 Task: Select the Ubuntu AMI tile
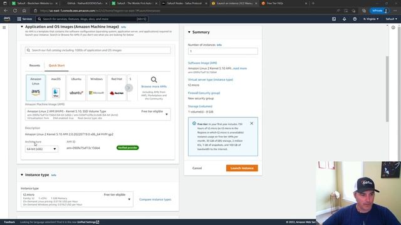tap(76, 87)
